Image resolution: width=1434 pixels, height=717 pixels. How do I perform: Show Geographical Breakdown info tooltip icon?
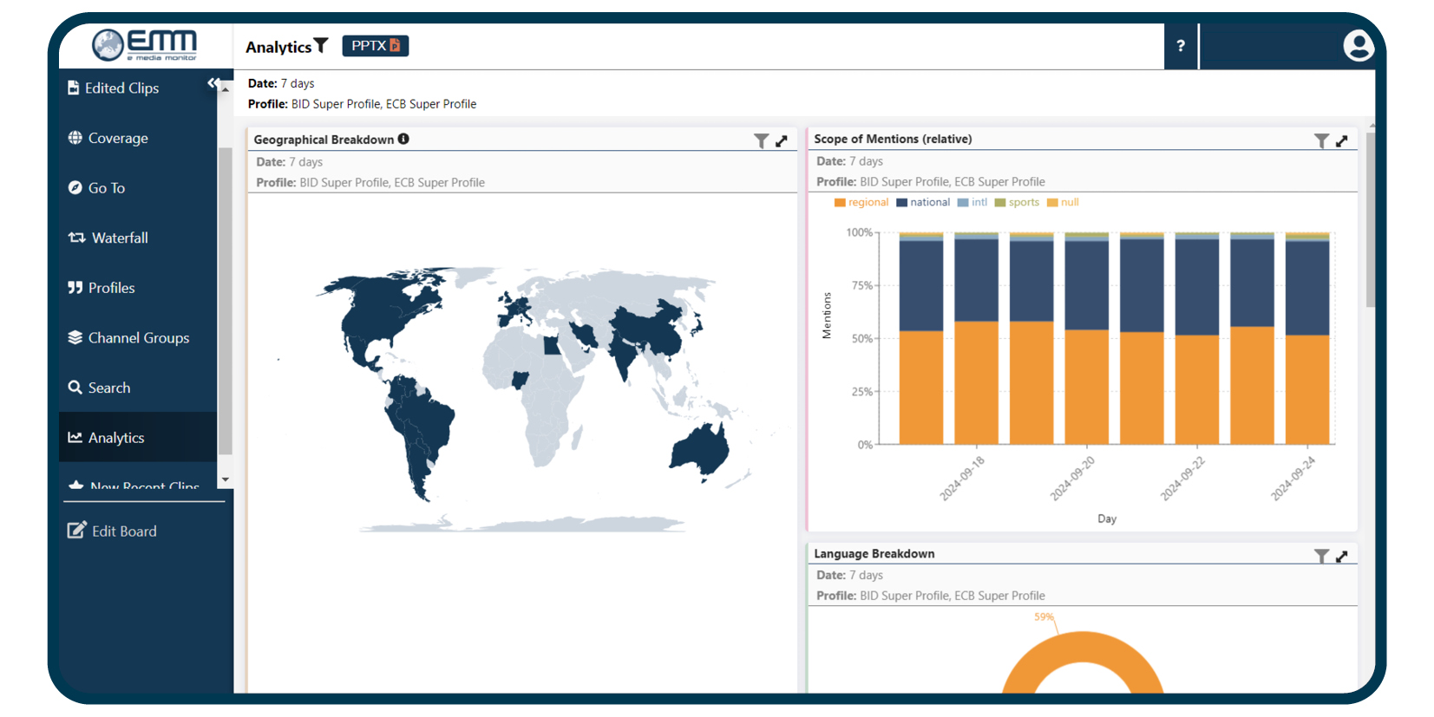tap(403, 139)
